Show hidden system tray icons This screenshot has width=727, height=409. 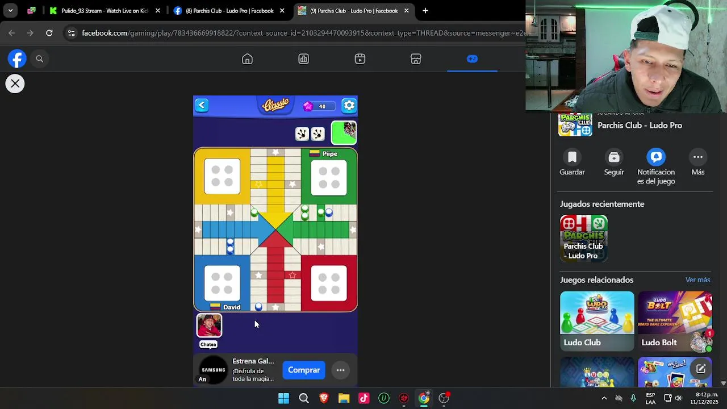point(604,398)
